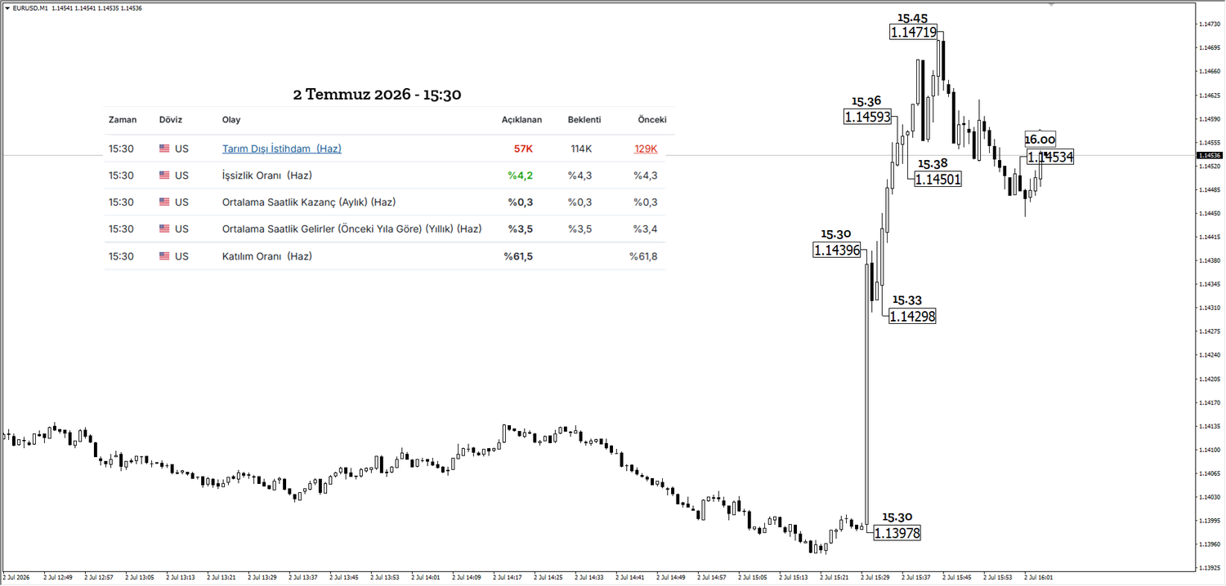Select Ortalama Saatlik Kazanç (Aylık) (Haz) event
This screenshot has width=1226, height=586.
(x=309, y=202)
